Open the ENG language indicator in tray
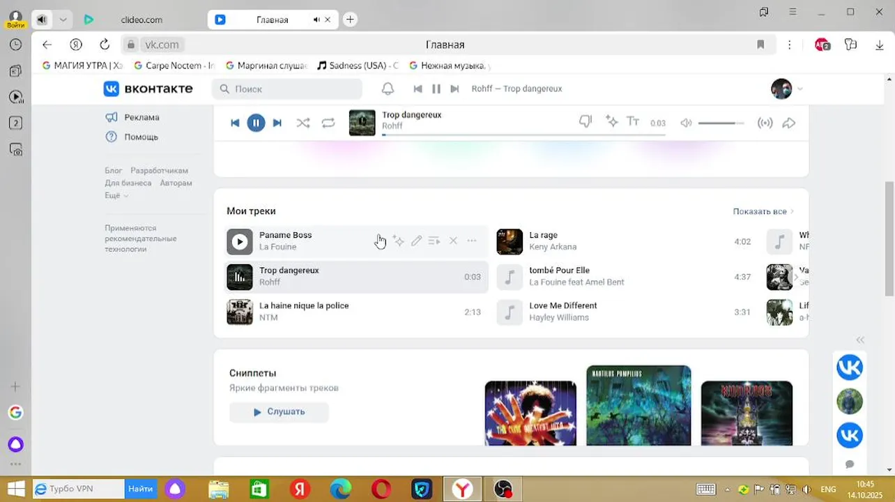The image size is (895, 502). (x=828, y=489)
